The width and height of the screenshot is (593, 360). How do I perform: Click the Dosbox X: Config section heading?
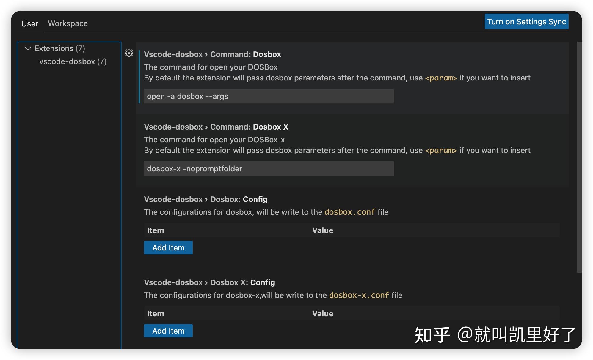209,282
